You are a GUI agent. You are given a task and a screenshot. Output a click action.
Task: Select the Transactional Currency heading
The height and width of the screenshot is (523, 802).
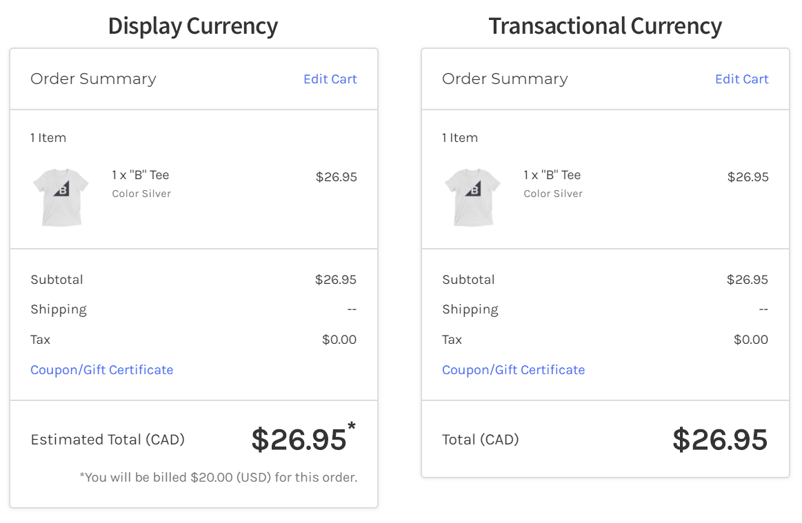[605, 26]
